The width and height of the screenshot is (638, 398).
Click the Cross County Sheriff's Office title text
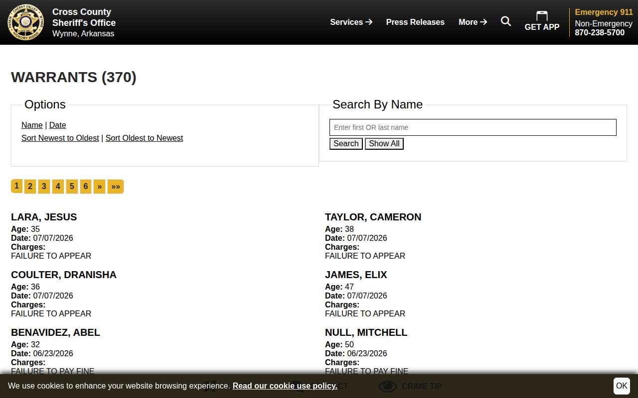pos(84,17)
